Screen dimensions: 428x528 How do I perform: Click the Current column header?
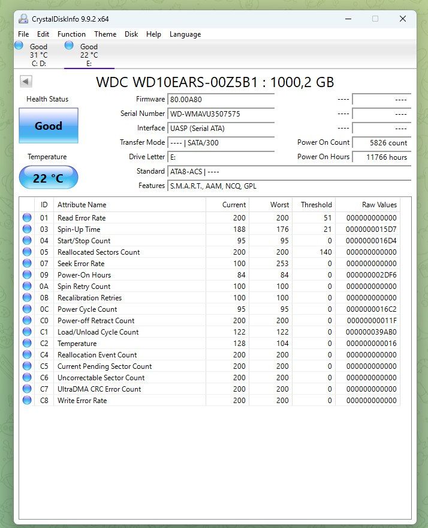(x=227, y=205)
